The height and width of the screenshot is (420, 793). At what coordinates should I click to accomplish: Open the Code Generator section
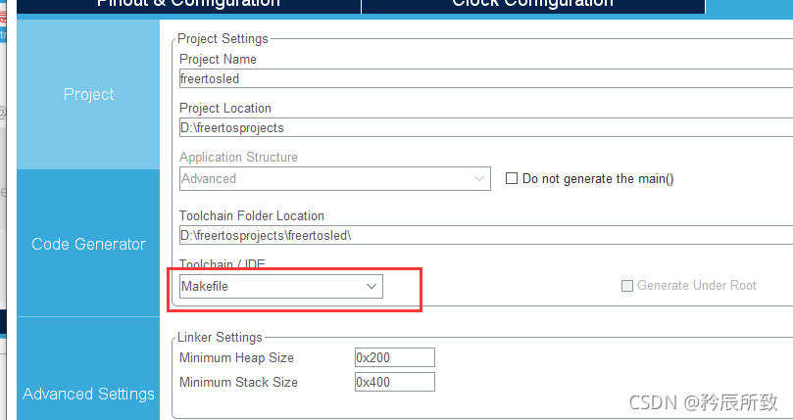click(x=88, y=244)
